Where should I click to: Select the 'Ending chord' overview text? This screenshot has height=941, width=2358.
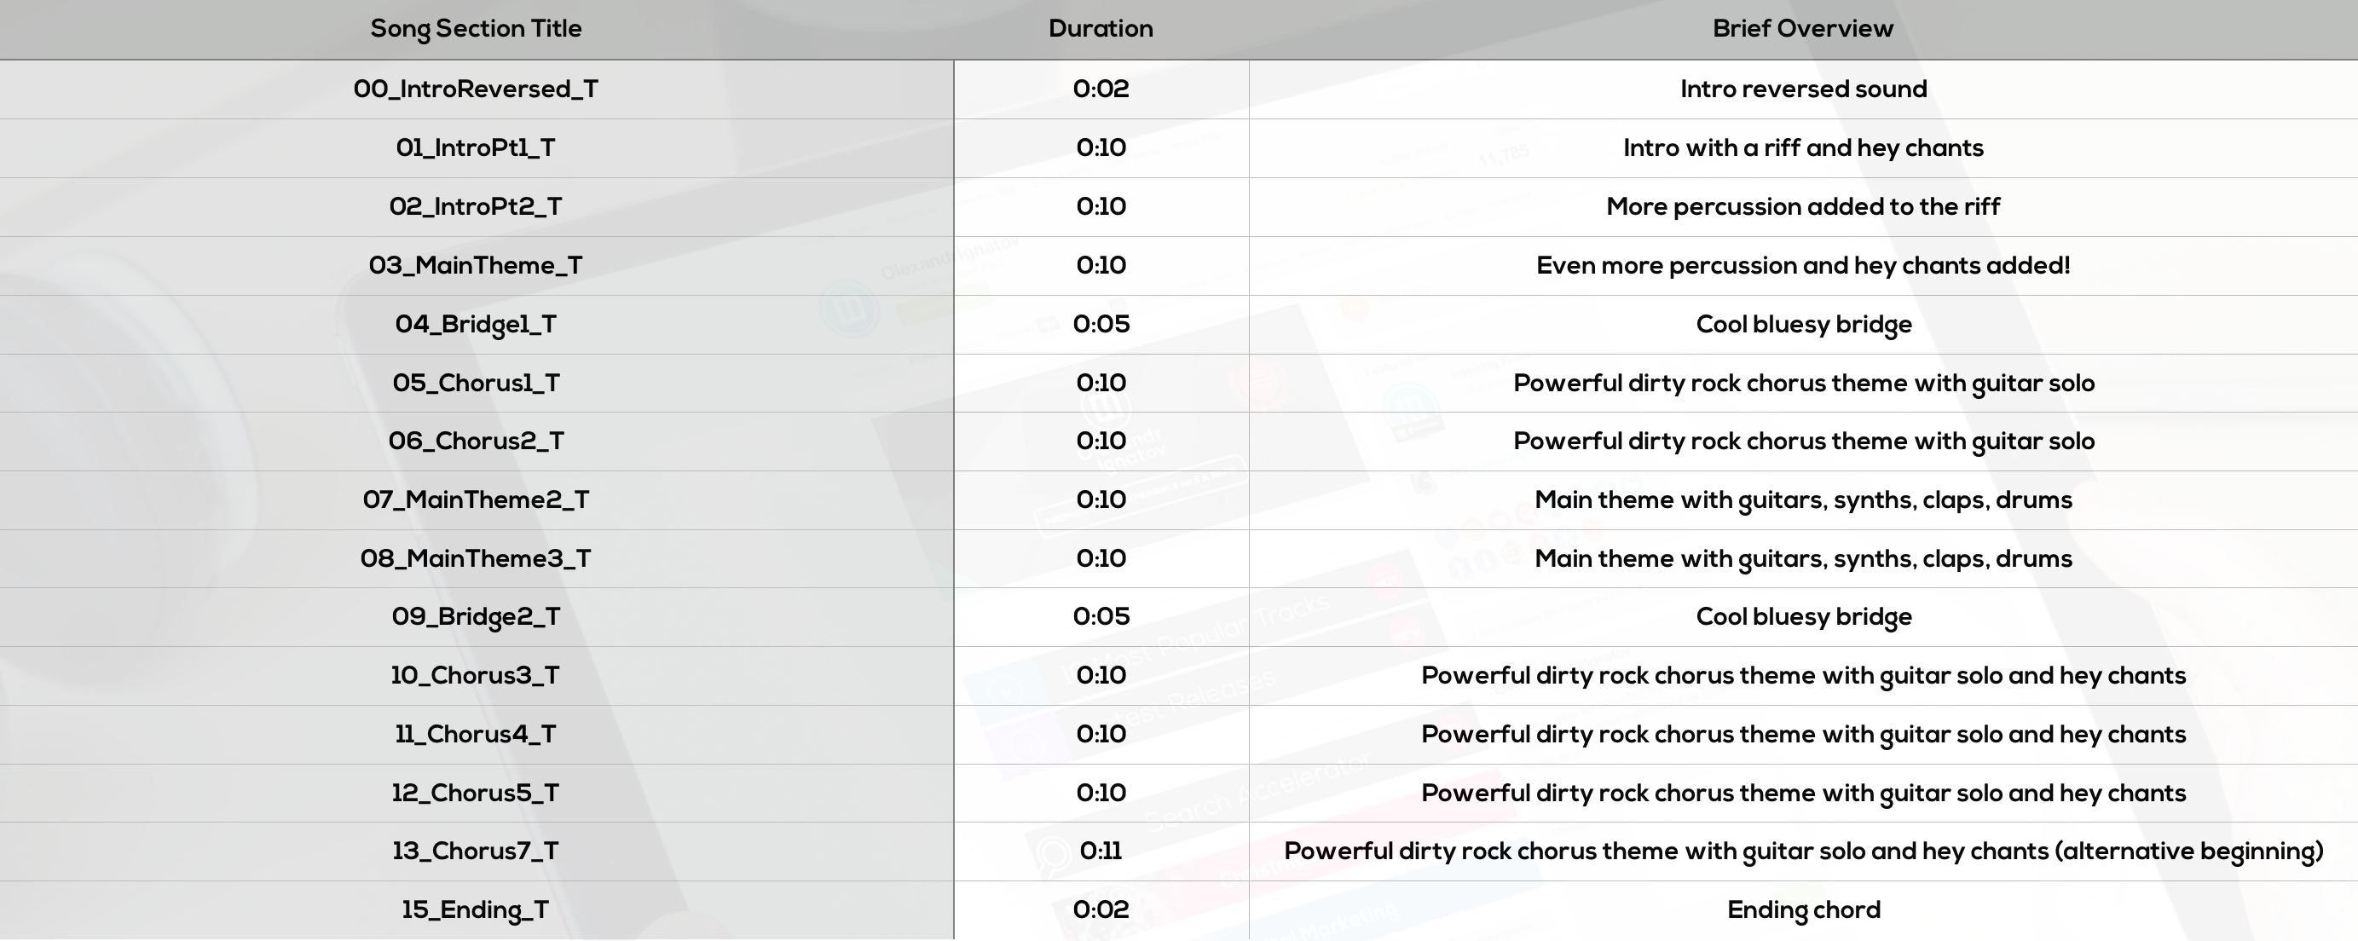point(1803,909)
